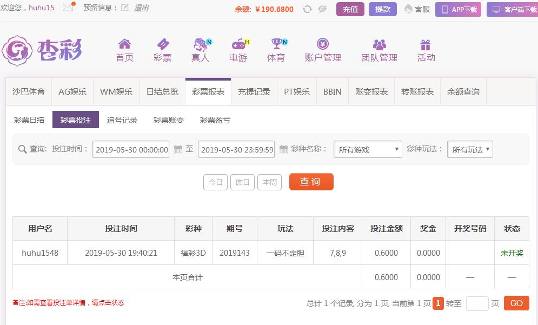Click 退出 logout link

click(141, 8)
